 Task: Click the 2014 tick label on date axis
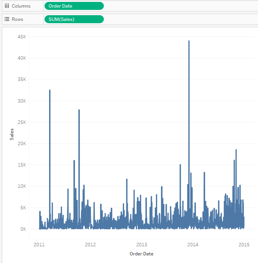tap(193, 245)
